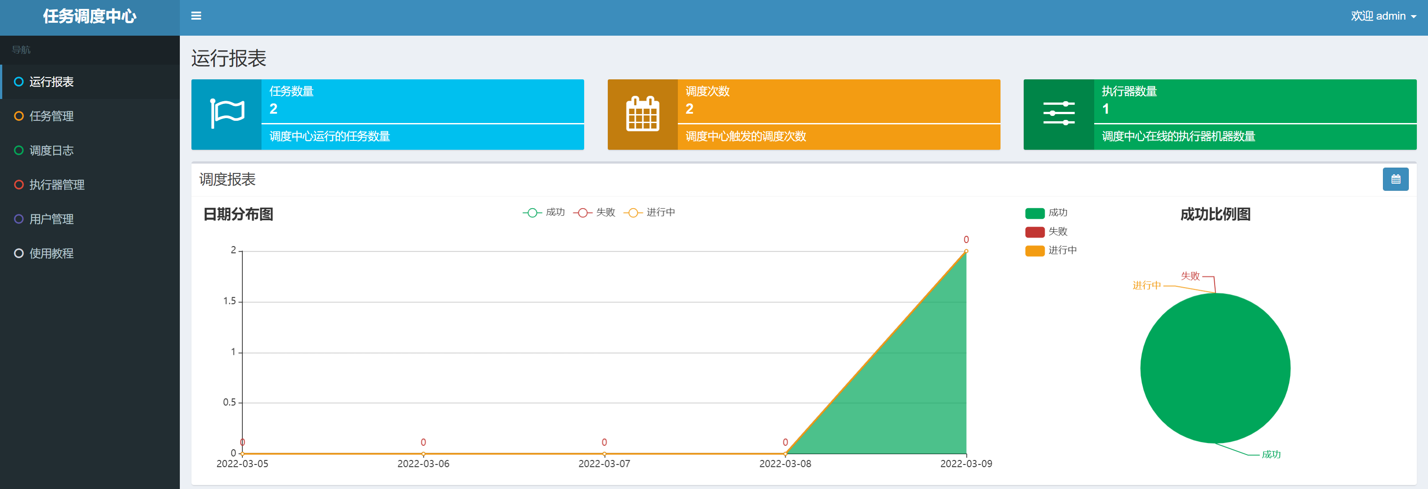The width and height of the screenshot is (1428, 489).
Task: Click the hamburger sidebar toggle icon
Action: click(x=196, y=16)
